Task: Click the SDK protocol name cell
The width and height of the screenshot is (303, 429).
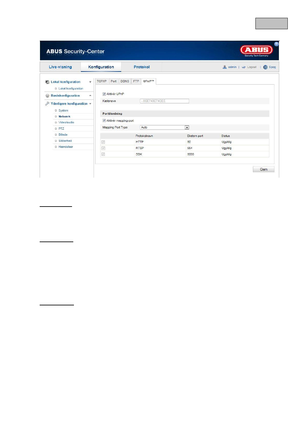Action: 139,154
